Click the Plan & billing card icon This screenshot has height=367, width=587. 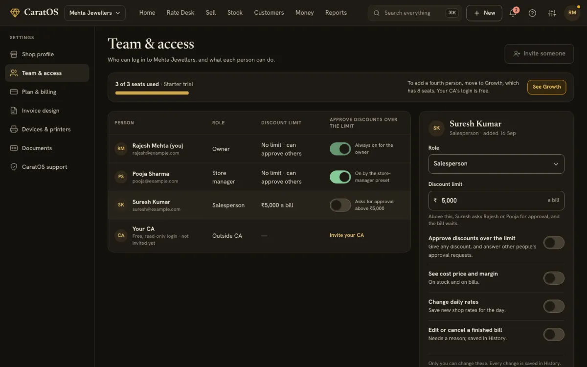point(14,92)
